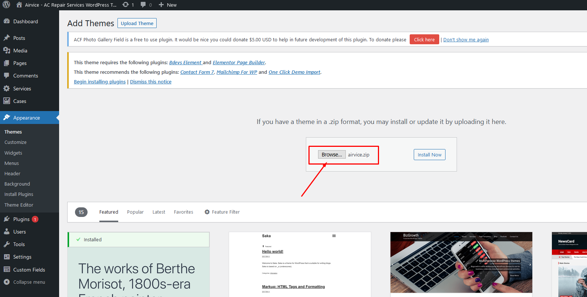Open hamburger menu on Saka theme preview
The image size is (587, 297).
point(334,236)
